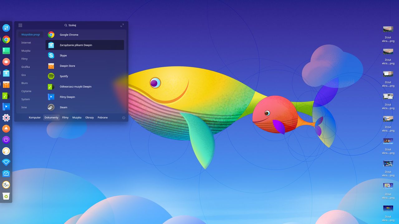Screen dimensions: 399x224
Task: Open Filmy Deepin in the app list
Action: click(85, 97)
